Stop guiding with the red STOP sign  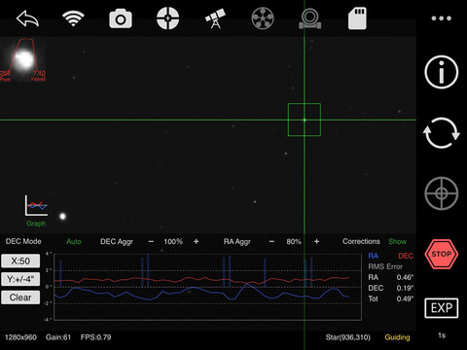[x=441, y=254]
